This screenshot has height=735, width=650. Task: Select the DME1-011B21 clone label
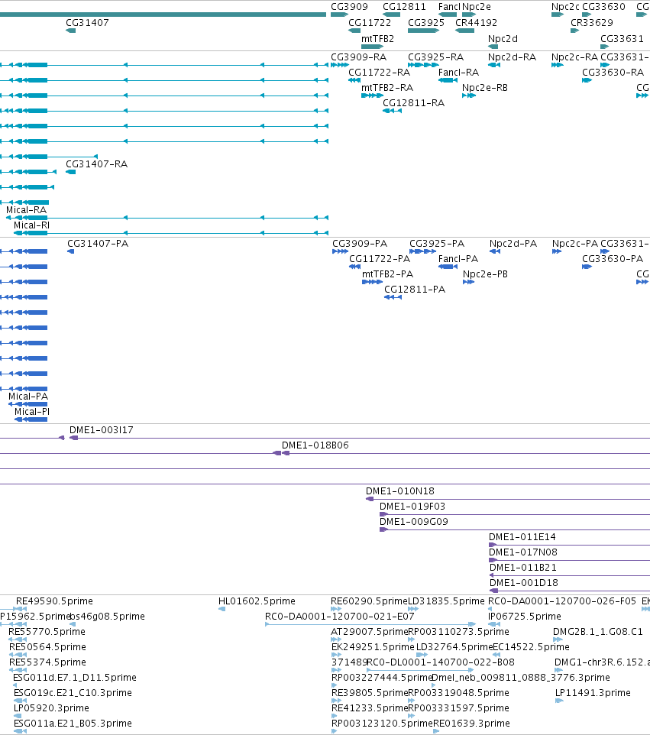click(523, 567)
